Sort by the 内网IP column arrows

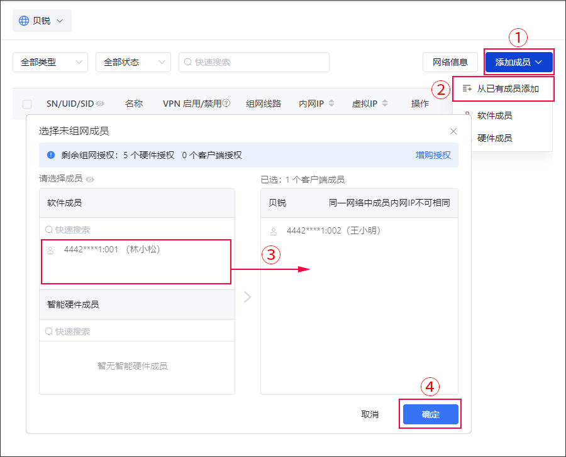click(331, 103)
